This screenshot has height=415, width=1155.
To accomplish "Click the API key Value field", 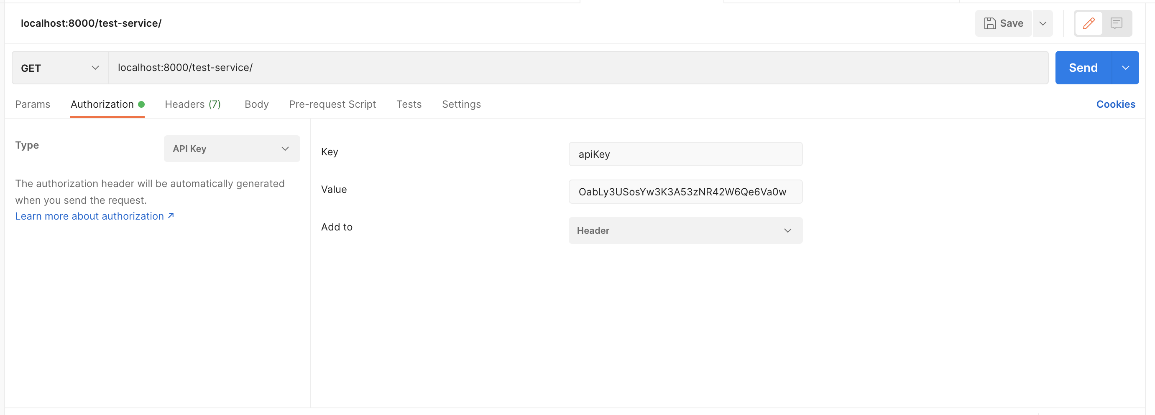I will [x=685, y=192].
